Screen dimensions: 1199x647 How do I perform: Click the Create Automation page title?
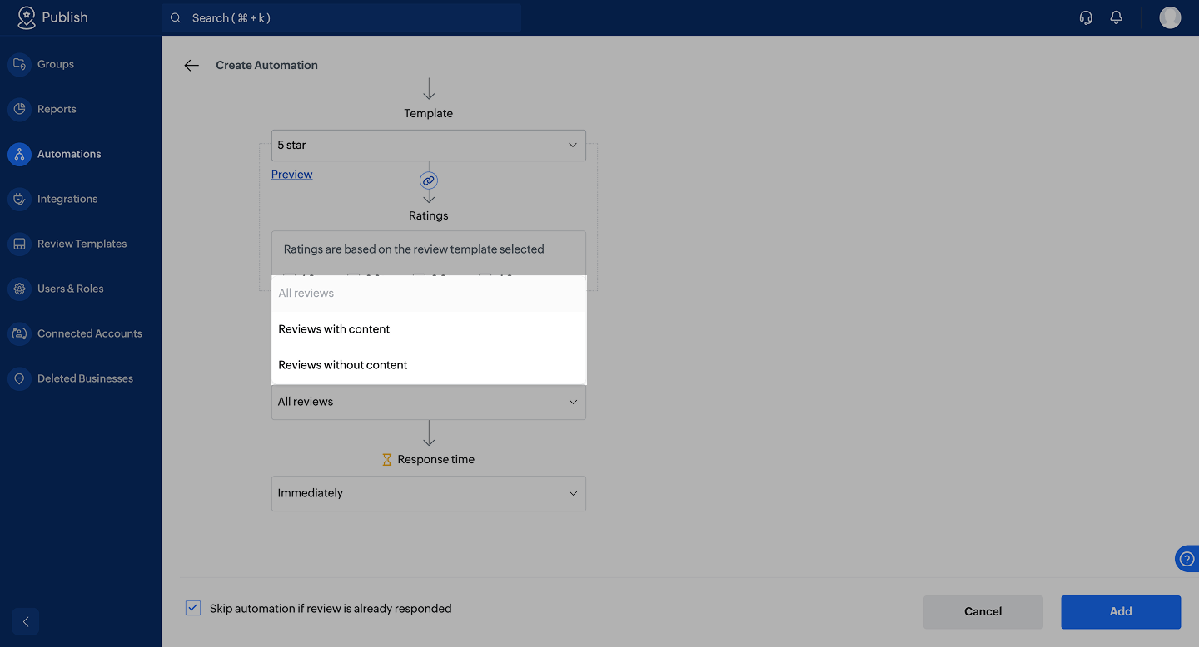tap(266, 65)
